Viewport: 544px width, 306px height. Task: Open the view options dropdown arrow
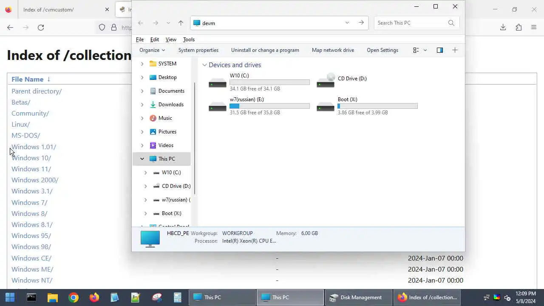pos(425,50)
